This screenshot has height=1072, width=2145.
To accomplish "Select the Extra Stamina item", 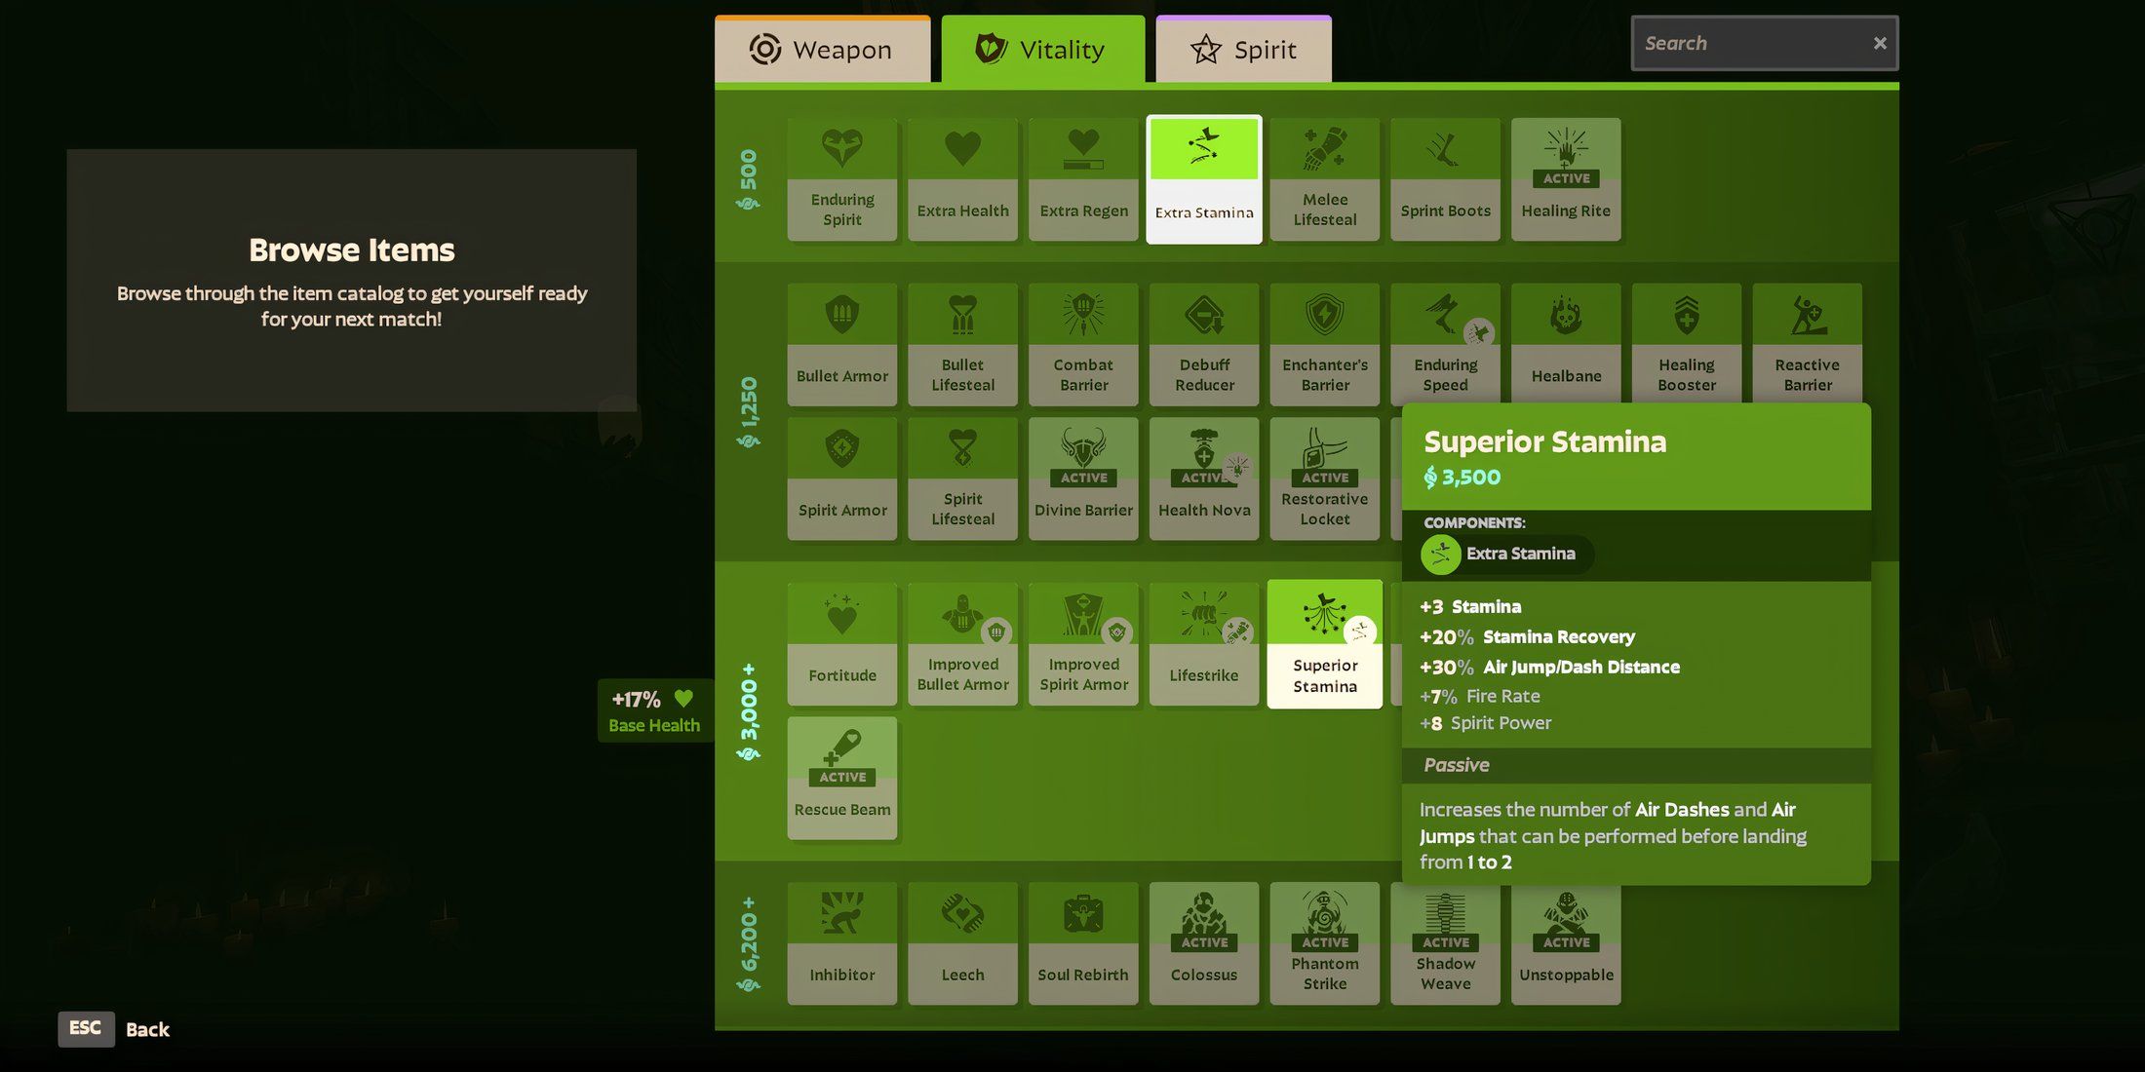I will click(x=1204, y=179).
